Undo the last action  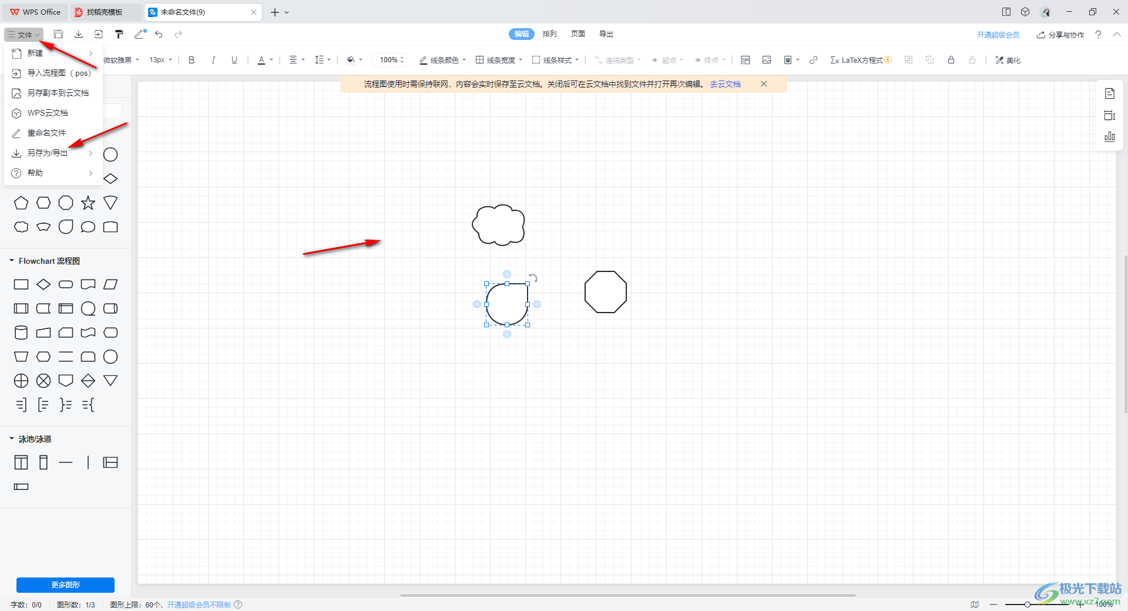coord(159,35)
